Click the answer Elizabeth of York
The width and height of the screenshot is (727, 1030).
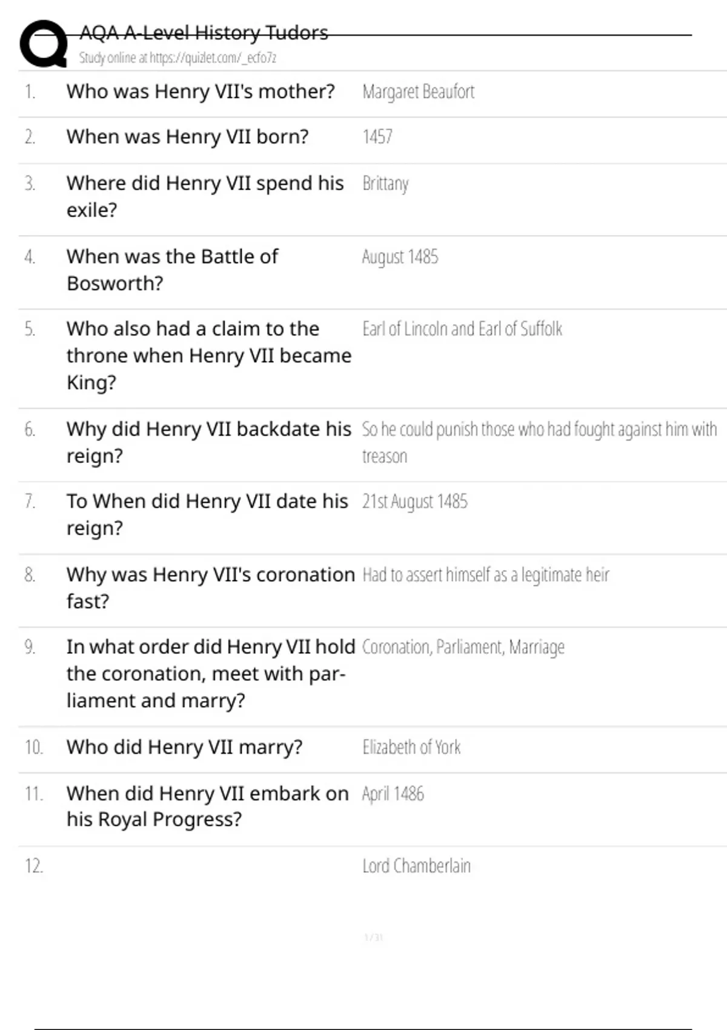tap(411, 748)
